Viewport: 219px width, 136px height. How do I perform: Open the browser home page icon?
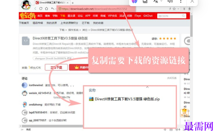click(47, 9)
